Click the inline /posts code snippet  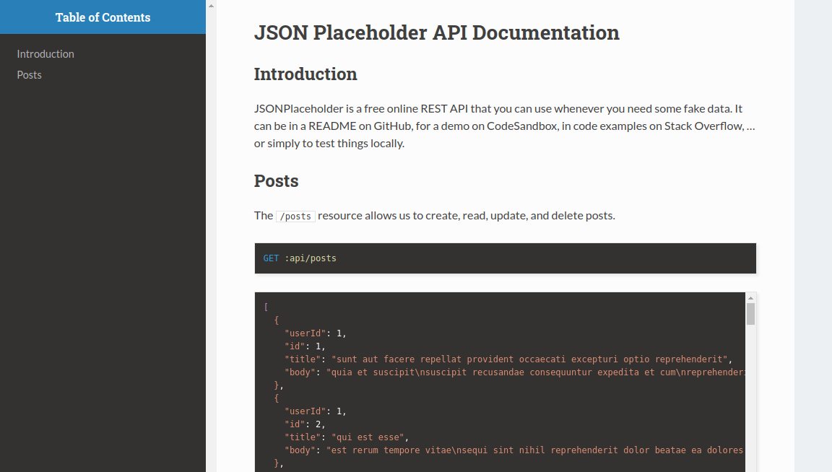[x=295, y=216]
